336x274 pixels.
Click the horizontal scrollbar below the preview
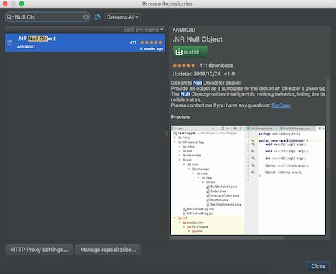(226, 238)
